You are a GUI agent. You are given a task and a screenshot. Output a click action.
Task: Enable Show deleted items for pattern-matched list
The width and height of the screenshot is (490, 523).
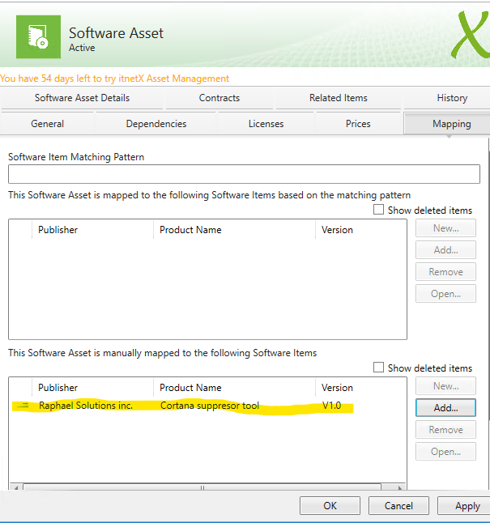(379, 210)
